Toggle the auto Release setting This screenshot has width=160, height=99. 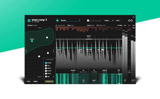(98, 50)
